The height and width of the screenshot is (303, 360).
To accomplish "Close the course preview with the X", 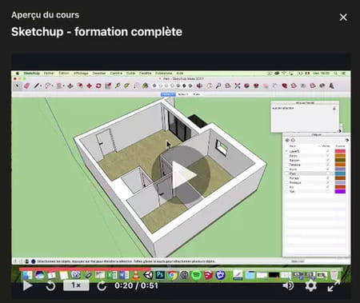I will click(x=343, y=18).
